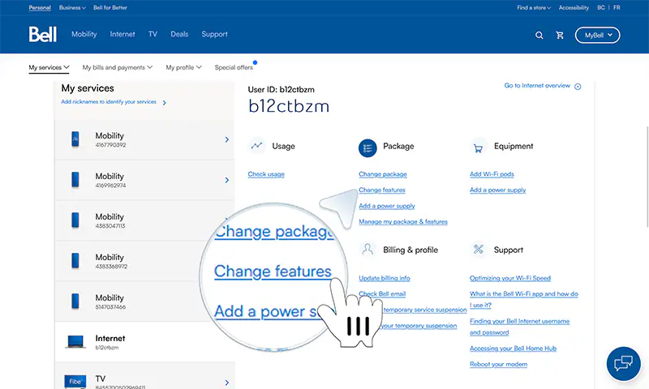Image resolution: width=649 pixels, height=389 pixels.
Task: Open Accessing your Bell Home Hub article
Action: coord(513,348)
